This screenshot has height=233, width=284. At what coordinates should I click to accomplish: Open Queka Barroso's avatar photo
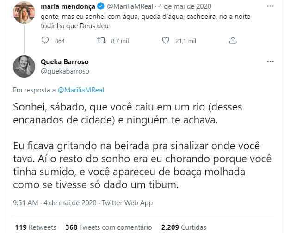[23, 66]
